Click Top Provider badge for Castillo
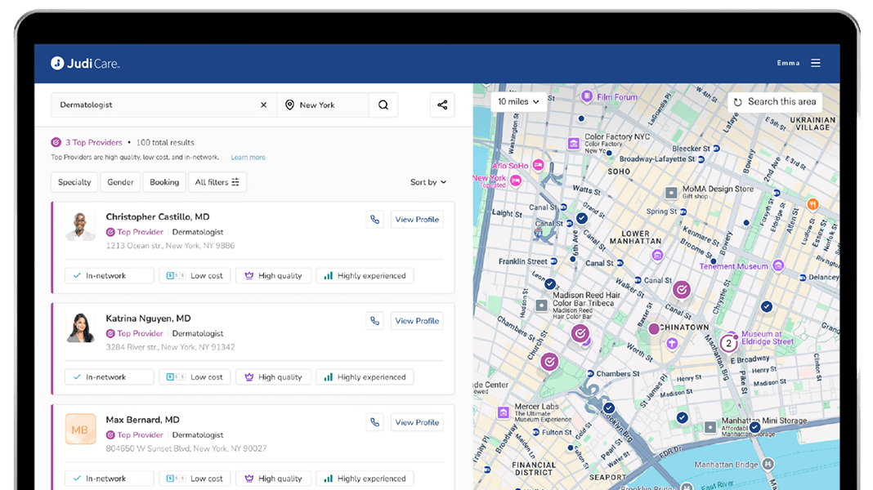 135,232
